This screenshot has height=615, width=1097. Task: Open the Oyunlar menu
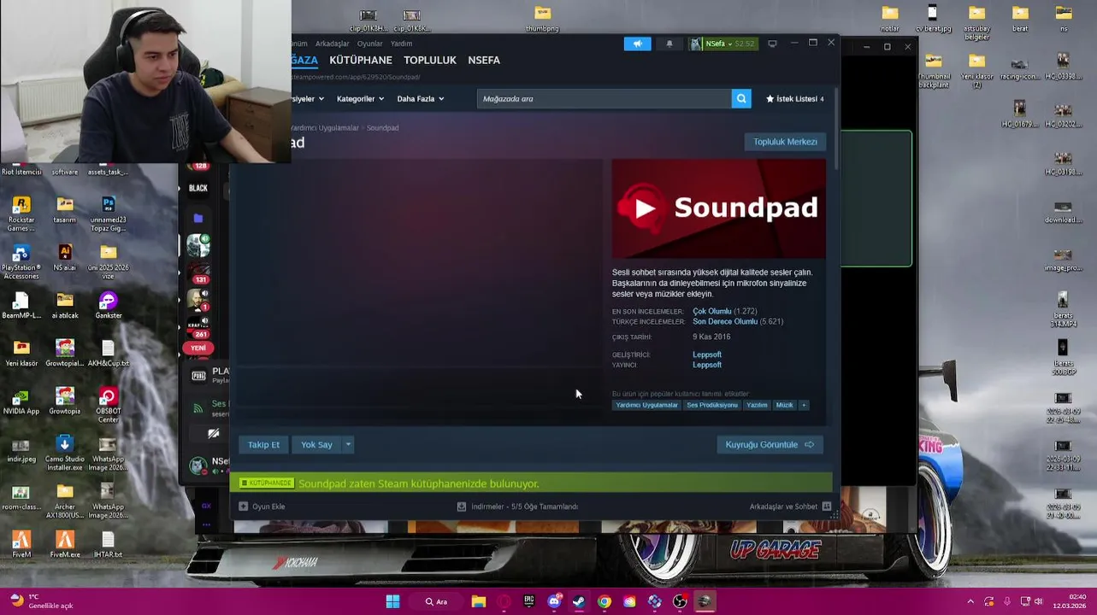click(370, 44)
